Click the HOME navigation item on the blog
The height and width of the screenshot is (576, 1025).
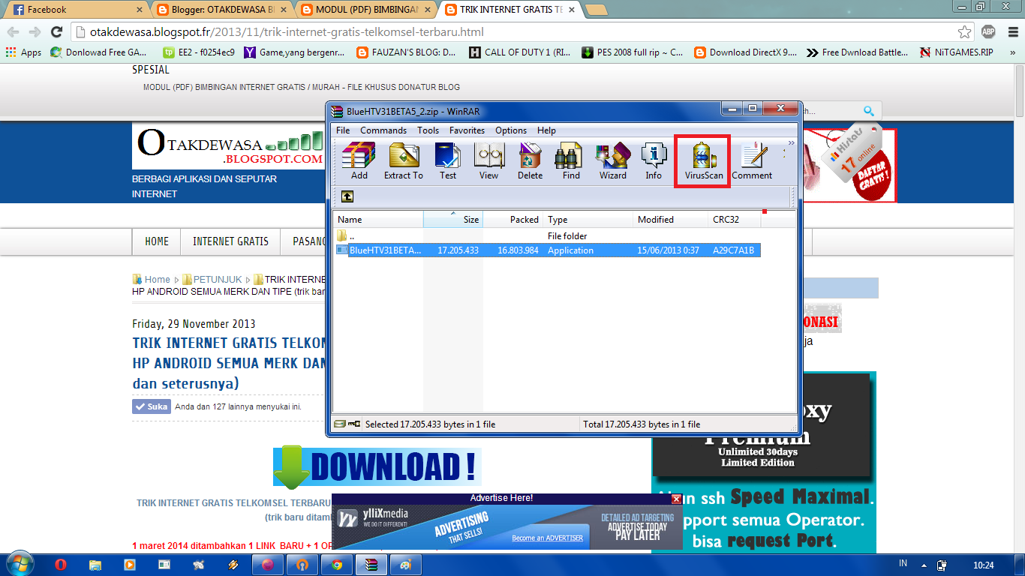[157, 241]
